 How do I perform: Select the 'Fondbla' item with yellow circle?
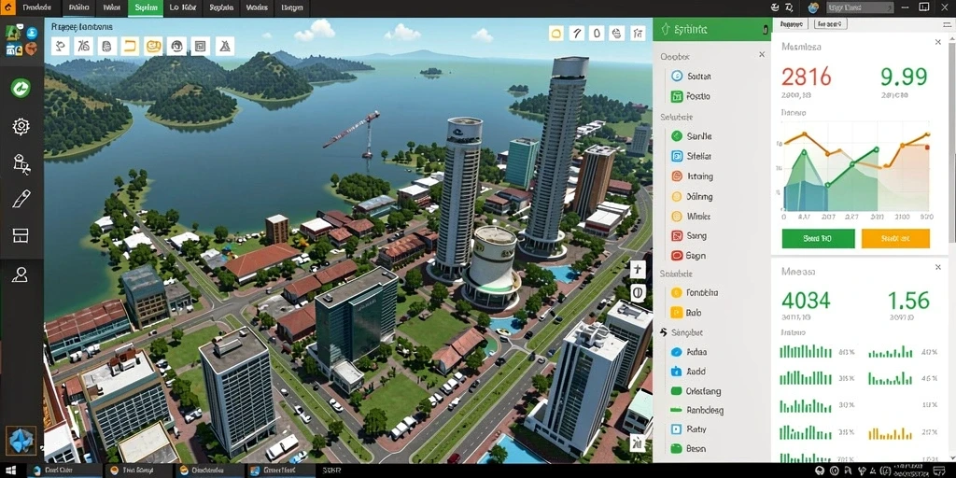[x=695, y=292]
